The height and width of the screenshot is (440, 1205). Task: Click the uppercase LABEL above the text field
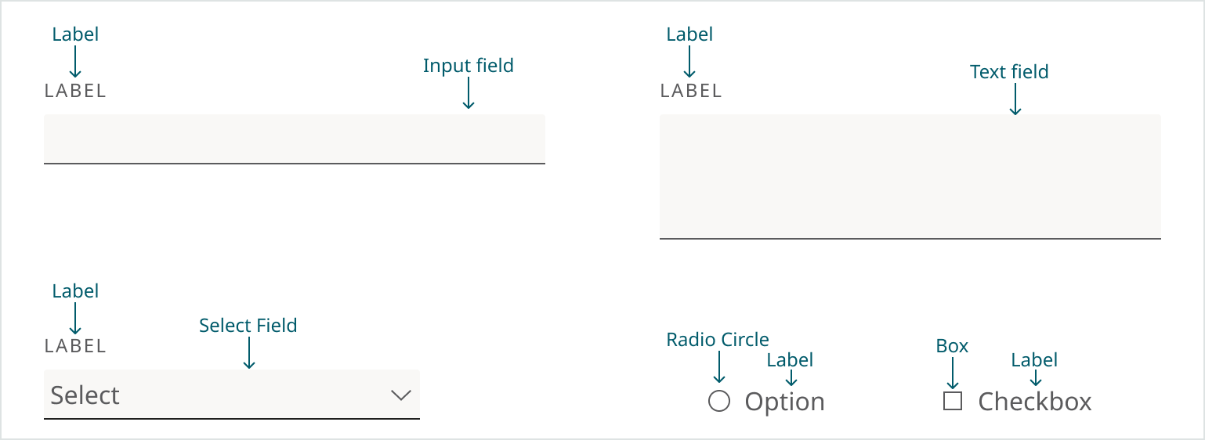tap(691, 91)
